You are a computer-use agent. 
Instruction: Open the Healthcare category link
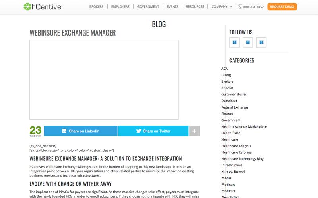[x=230, y=140]
